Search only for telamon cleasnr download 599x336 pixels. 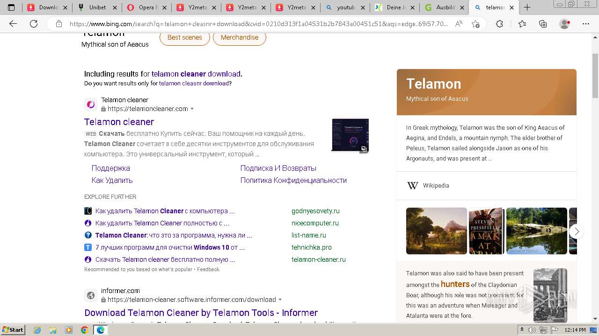(x=194, y=84)
